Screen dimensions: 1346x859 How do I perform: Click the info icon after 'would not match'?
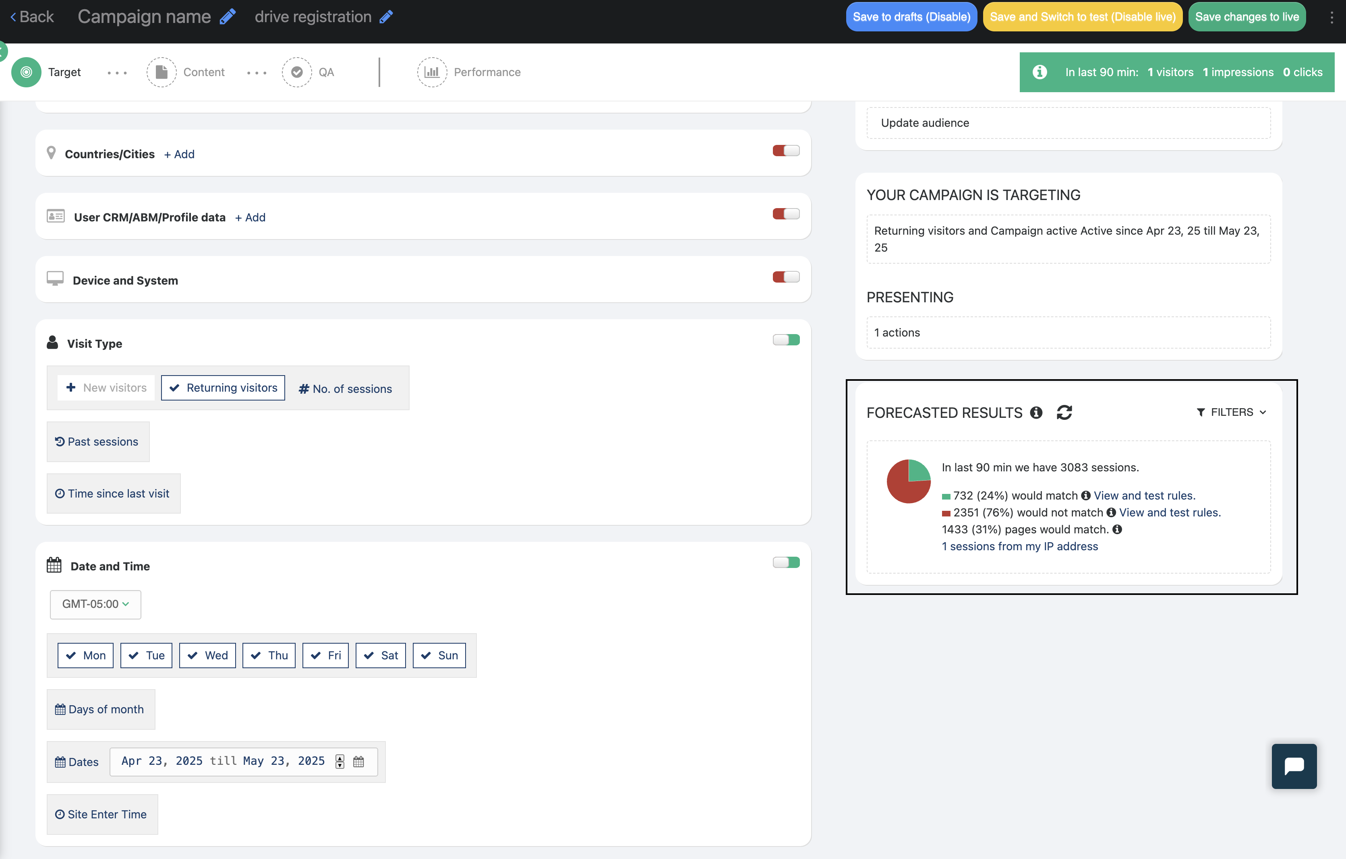1111,512
